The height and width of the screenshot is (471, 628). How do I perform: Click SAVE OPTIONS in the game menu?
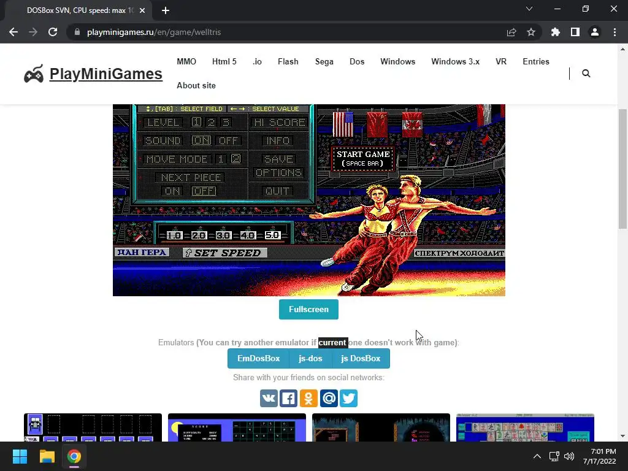(x=279, y=166)
